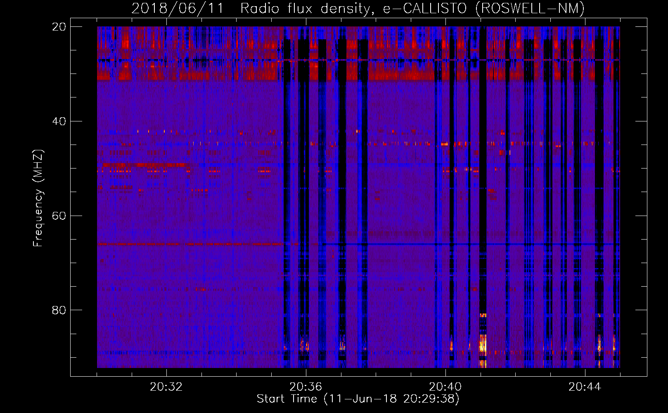
Task: Select the '40' frequency tick label
Action: point(59,121)
